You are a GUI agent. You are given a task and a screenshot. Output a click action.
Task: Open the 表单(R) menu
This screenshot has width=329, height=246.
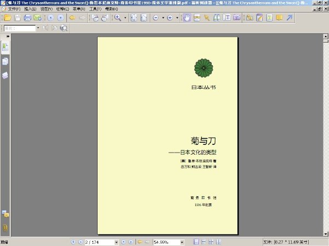[x=79, y=9]
